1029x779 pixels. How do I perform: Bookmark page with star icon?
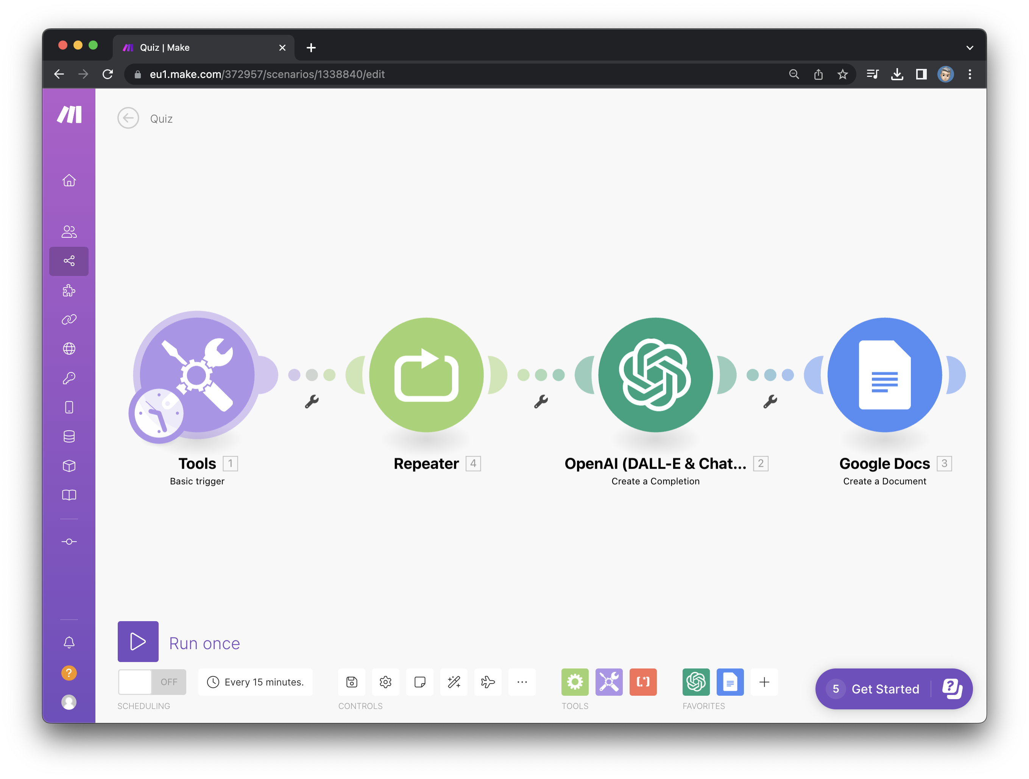pos(842,74)
